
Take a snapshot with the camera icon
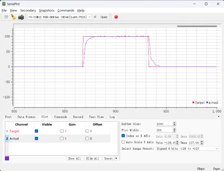21,17
